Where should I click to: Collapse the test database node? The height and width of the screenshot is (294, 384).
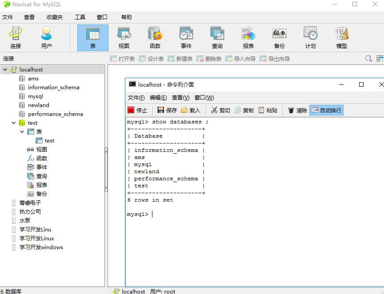click(x=14, y=123)
